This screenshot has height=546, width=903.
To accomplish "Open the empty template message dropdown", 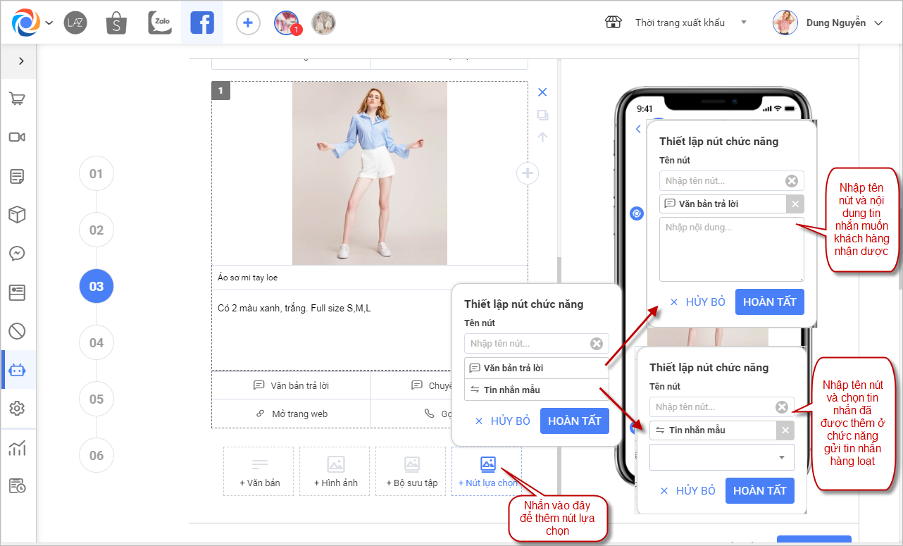I will [722, 457].
